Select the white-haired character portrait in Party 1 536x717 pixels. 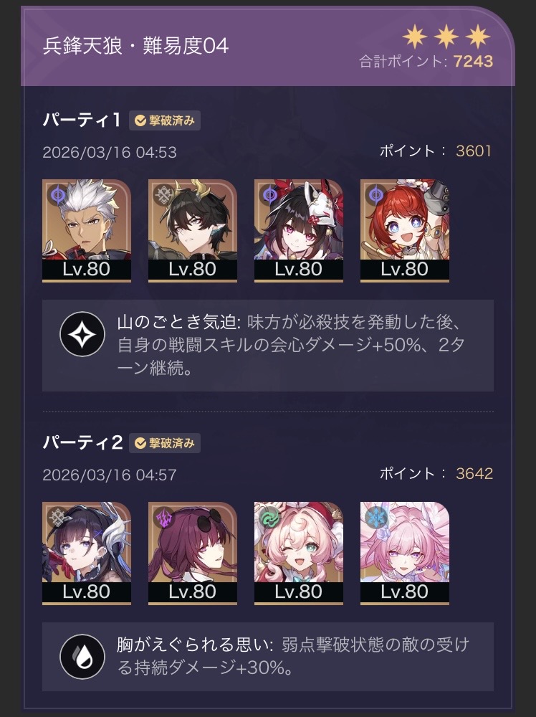point(87,230)
